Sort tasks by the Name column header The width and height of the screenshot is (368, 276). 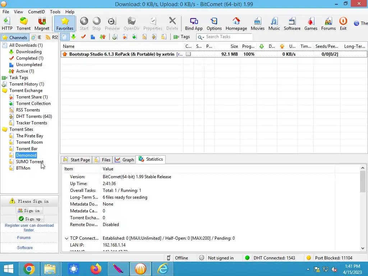tap(122, 46)
